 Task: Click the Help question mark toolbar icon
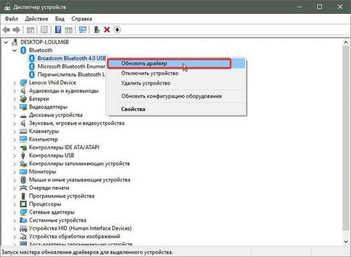pos(58,29)
